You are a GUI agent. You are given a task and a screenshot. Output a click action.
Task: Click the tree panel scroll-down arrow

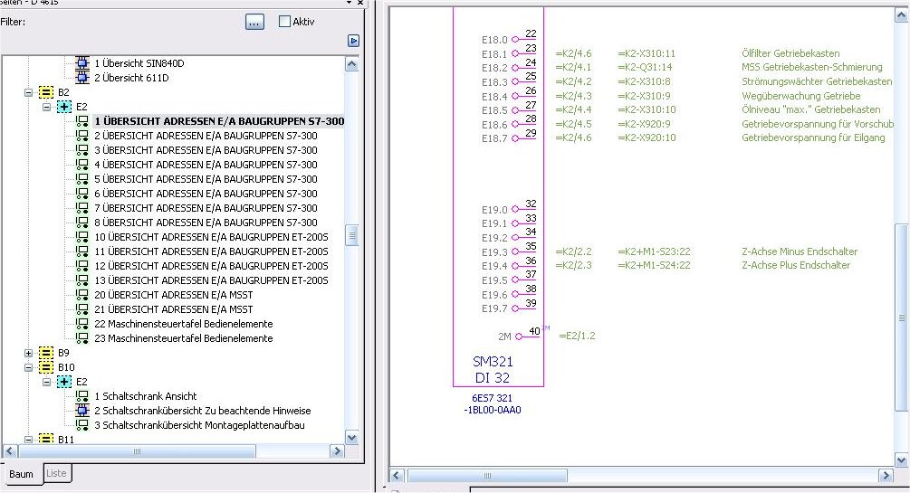[x=351, y=438]
